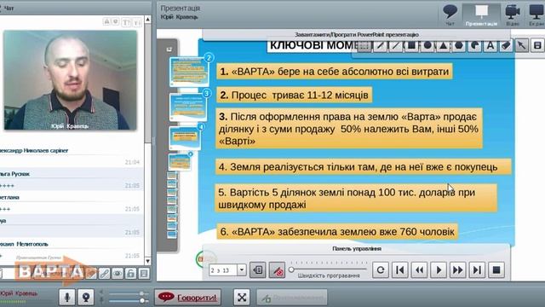Click the replay/reload presentation button
The height and width of the screenshot is (307, 545).
coord(381,269)
